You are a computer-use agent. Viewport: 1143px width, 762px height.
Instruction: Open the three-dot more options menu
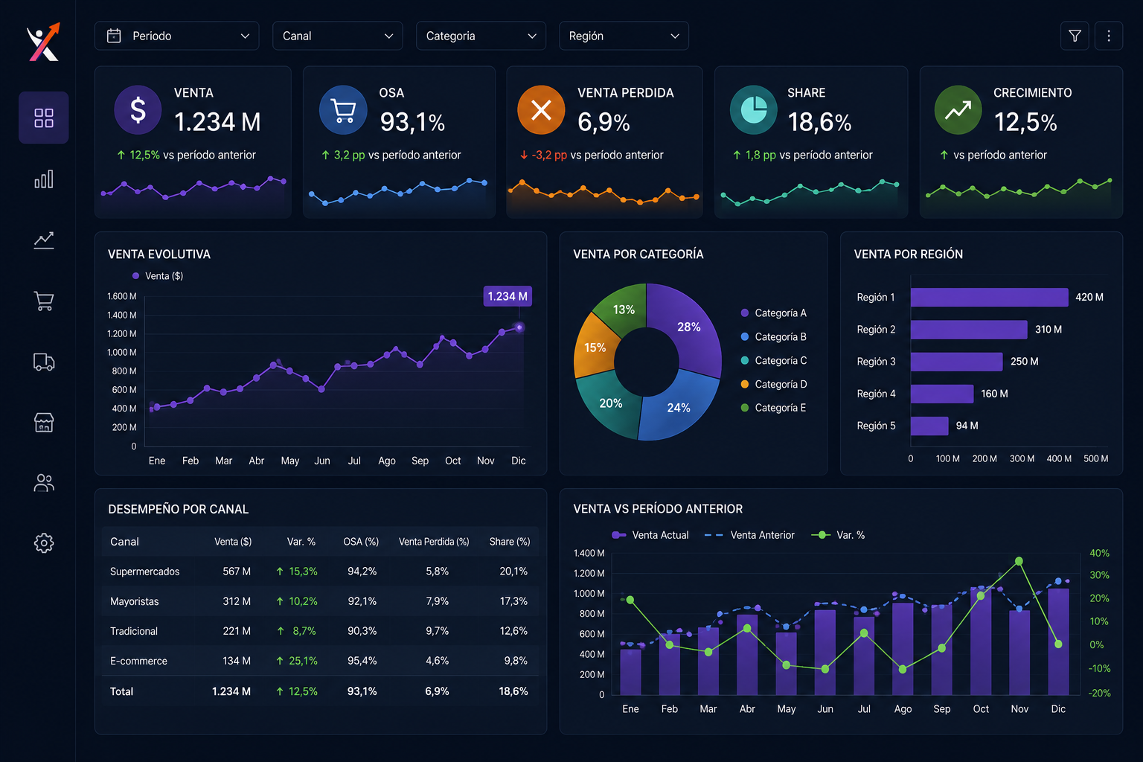(1109, 36)
